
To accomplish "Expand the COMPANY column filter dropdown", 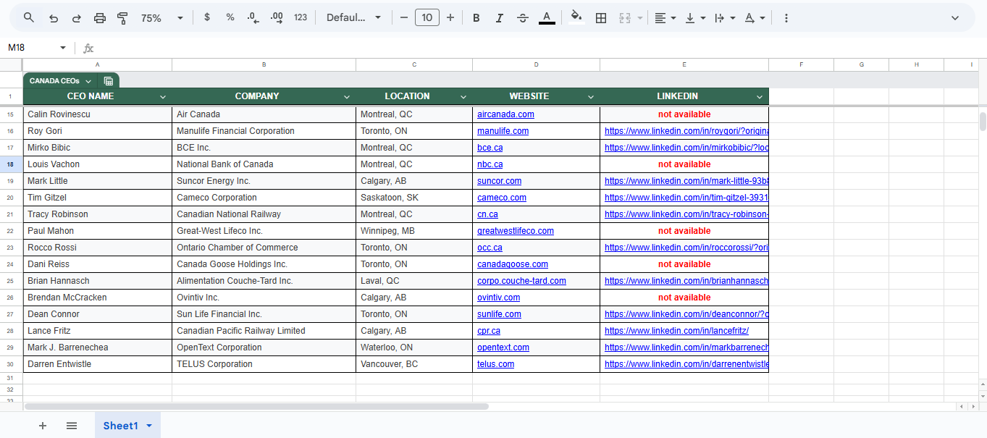I will 347,96.
